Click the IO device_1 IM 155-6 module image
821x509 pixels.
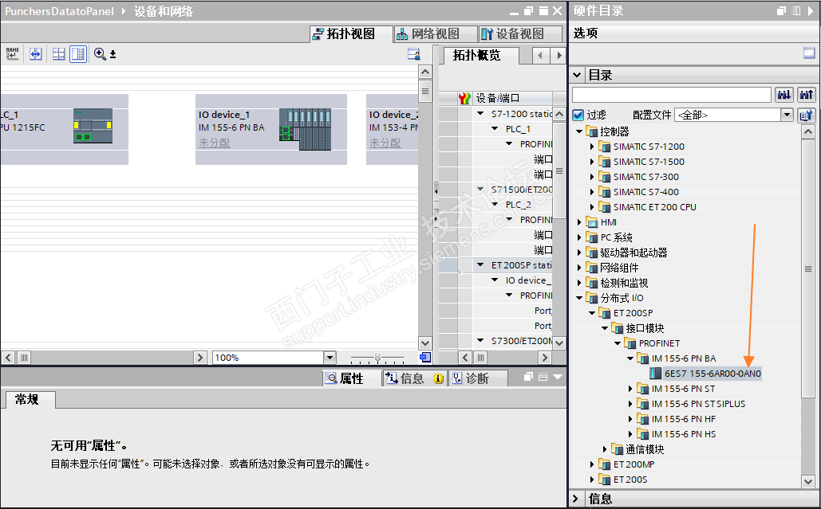(x=305, y=129)
